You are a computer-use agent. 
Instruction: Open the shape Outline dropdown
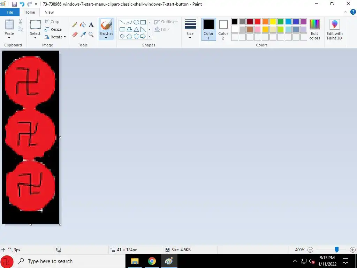tap(166, 22)
